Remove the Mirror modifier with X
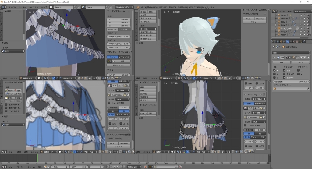Viewport: 312px width, 169px height. coord(308,57)
